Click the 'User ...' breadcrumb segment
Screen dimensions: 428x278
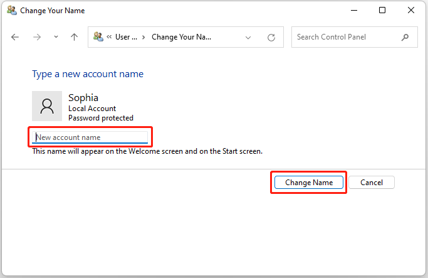[x=126, y=37]
